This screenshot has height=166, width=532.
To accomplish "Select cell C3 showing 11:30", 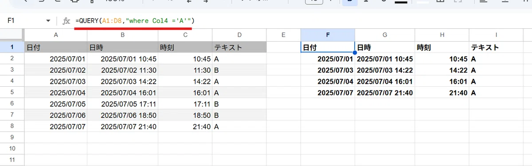I will [185, 70].
